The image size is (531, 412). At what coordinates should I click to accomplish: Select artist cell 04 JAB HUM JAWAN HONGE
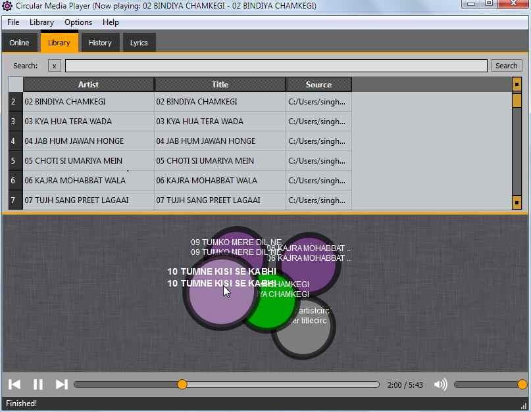(x=88, y=141)
